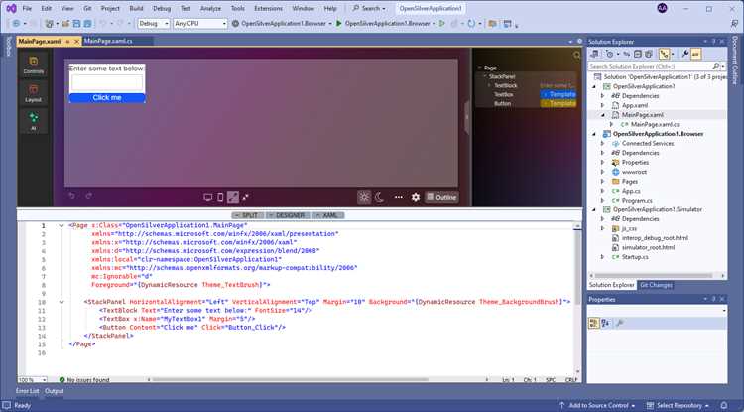Switch designer to dark theme moon icon
This screenshot has height=412, width=744.
[380, 197]
